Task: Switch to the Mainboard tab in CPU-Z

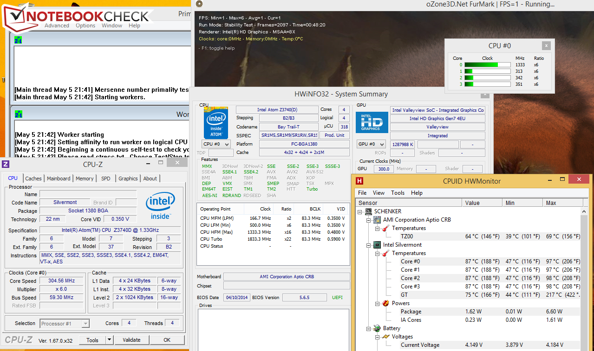Action: (x=59, y=179)
